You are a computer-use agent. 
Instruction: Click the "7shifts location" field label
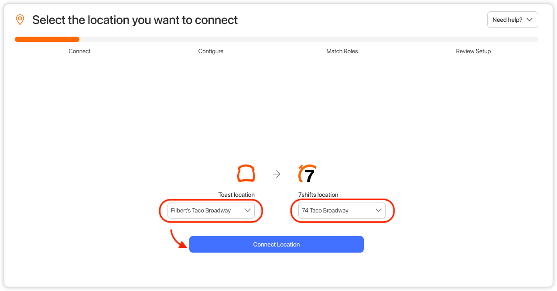click(x=318, y=195)
